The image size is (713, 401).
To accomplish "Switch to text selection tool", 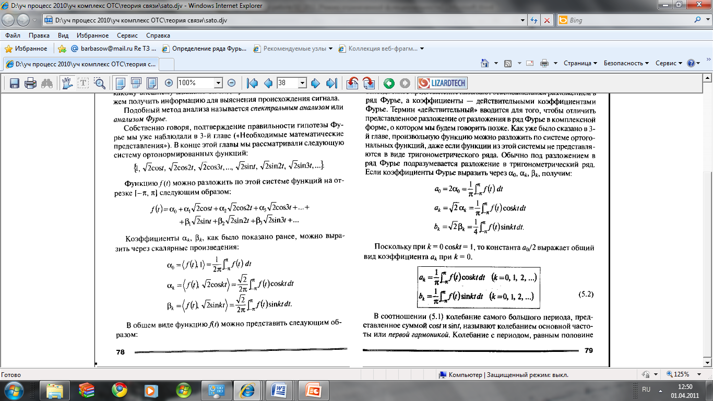I will 83,83.
